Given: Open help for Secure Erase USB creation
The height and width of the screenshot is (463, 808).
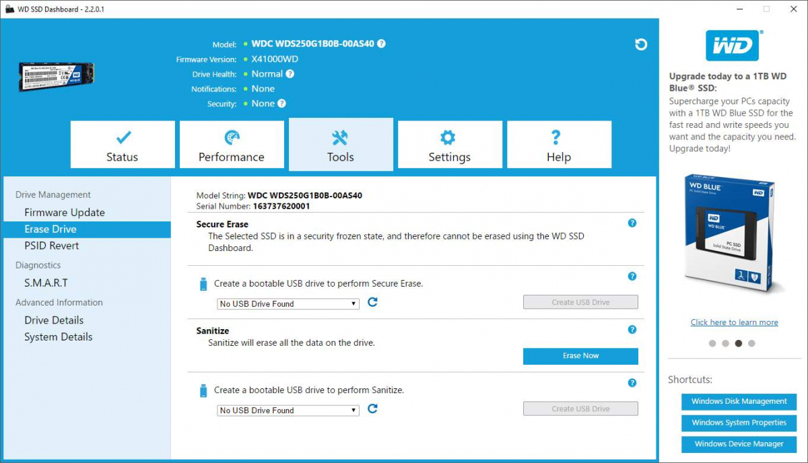Looking at the screenshot, I should [632, 276].
